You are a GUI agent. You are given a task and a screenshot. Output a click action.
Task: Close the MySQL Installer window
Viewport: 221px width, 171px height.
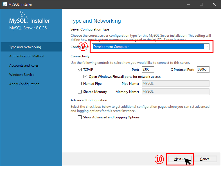click(214, 4)
